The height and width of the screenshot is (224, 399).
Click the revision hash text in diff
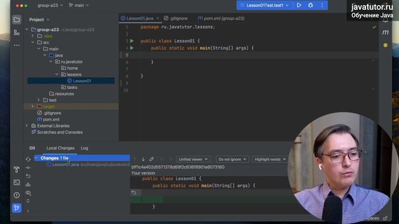178,167
